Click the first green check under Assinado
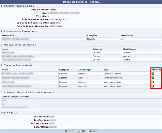The width and height of the screenshot is (162, 133). pos(153,74)
